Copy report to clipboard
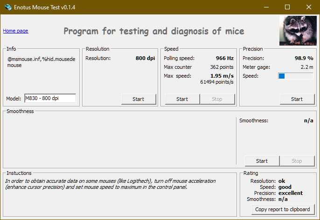The height and width of the screenshot is (220, 320). coord(283,209)
